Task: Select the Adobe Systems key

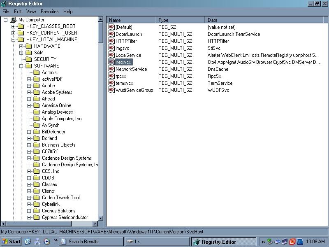Action: click(x=57, y=92)
